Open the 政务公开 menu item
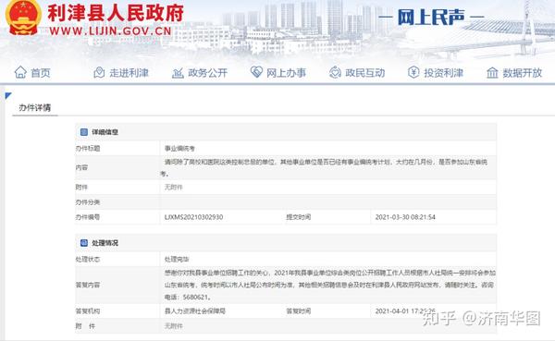The width and height of the screenshot is (555, 341). click(x=207, y=73)
